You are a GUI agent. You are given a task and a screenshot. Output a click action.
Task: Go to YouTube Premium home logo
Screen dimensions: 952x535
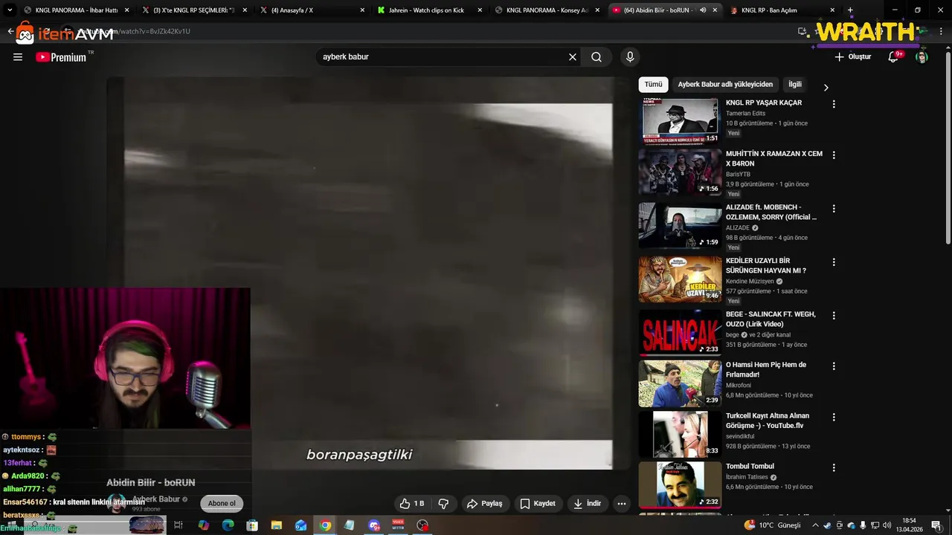pyautogui.click(x=61, y=57)
